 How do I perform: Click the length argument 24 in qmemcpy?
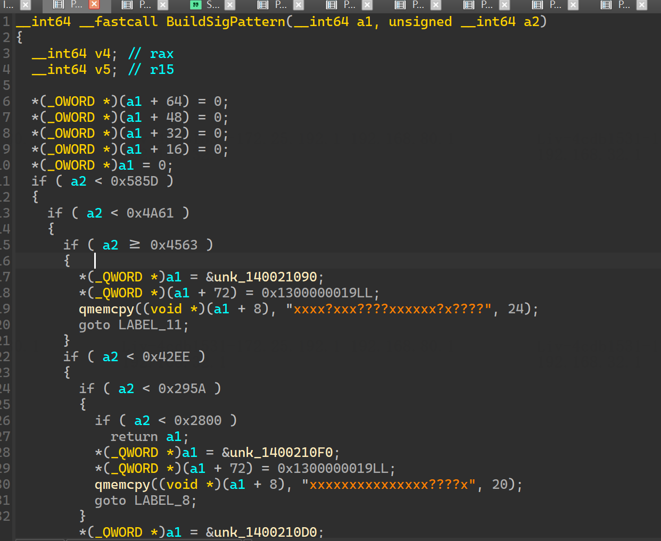coord(516,309)
